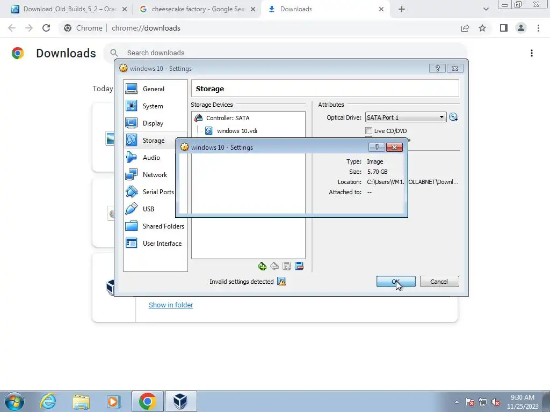The image size is (550, 412).
Task: Click the VirtualBox taskbar icon
Action: 180,401
